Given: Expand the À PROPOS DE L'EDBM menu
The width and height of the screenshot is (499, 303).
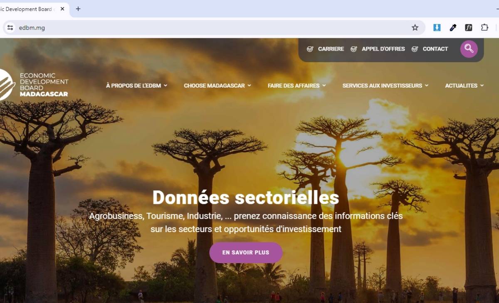Looking at the screenshot, I should coord(136,86).
